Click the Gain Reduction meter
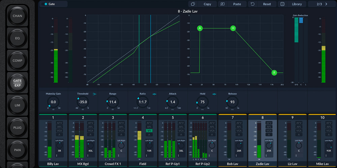This screenshot has height=168, width=337. [301, 50]
